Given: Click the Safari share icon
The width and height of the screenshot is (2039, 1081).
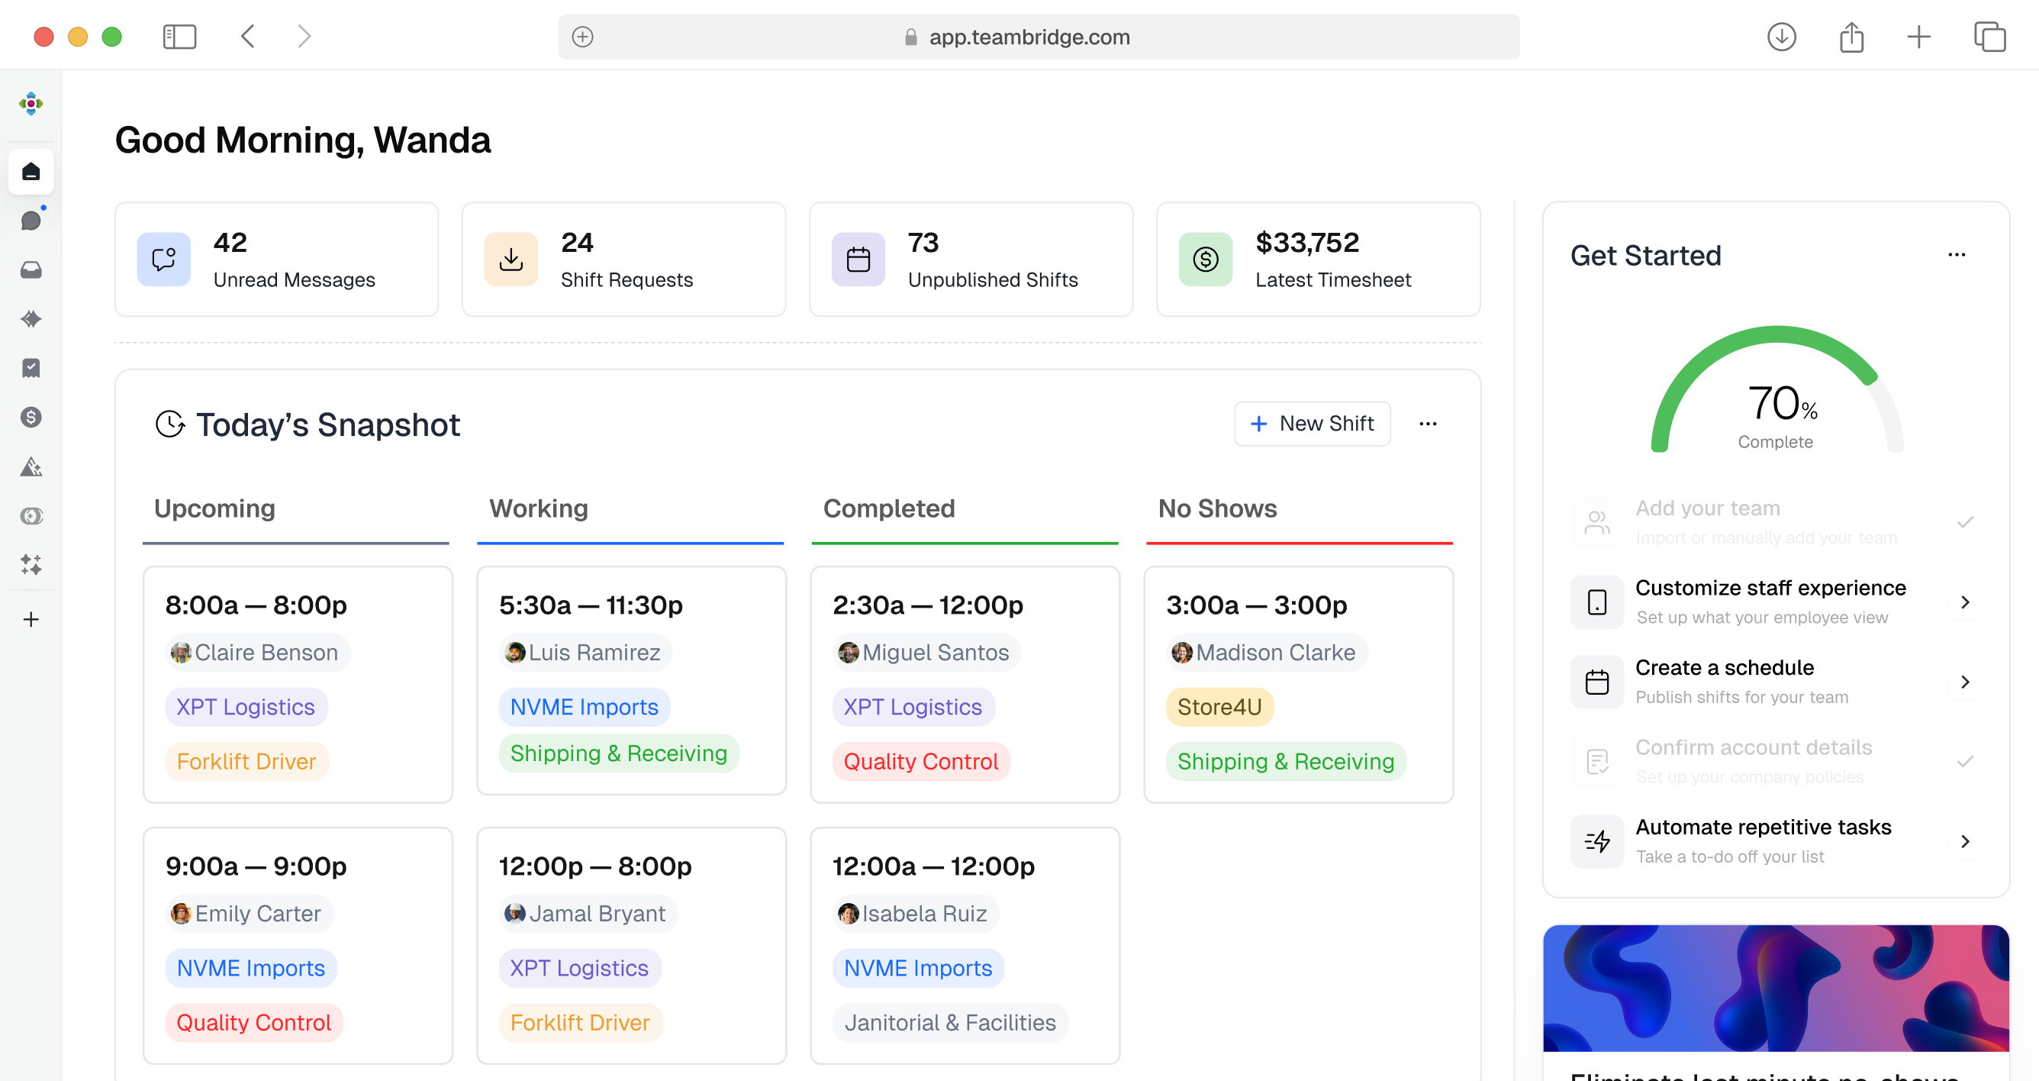Looking at the screenshot, I should (x=1851, y=37).
